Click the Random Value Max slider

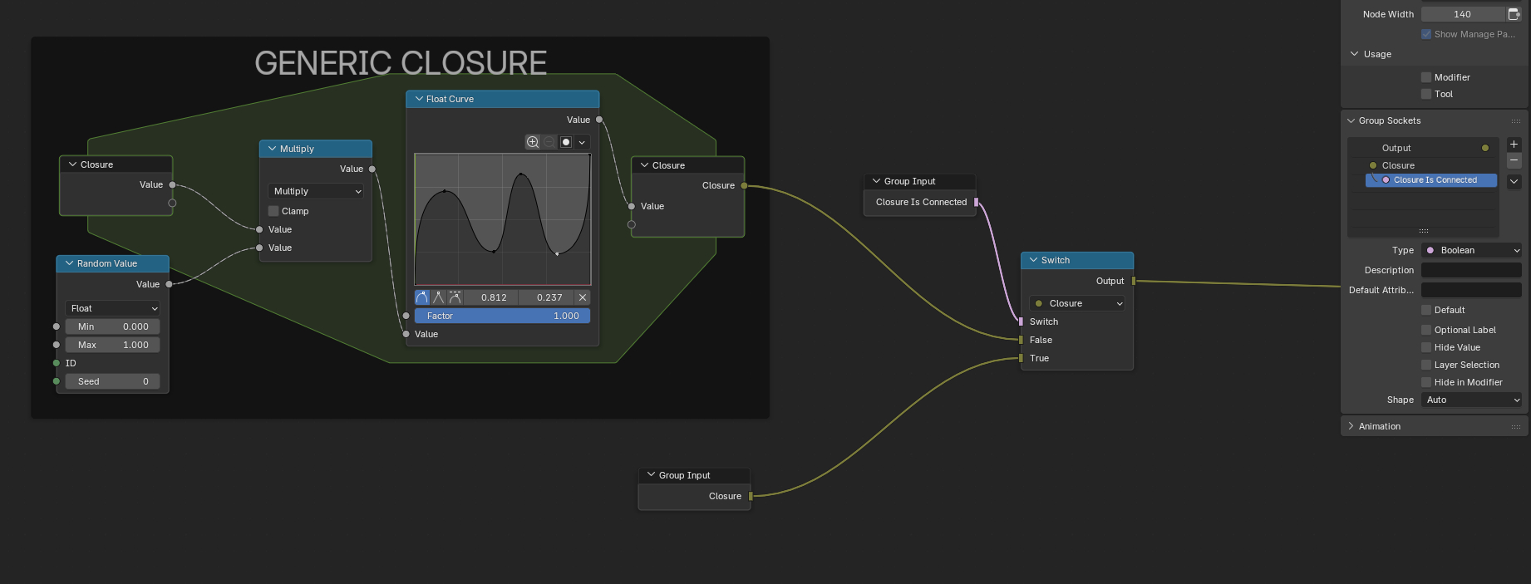[112, 345]
